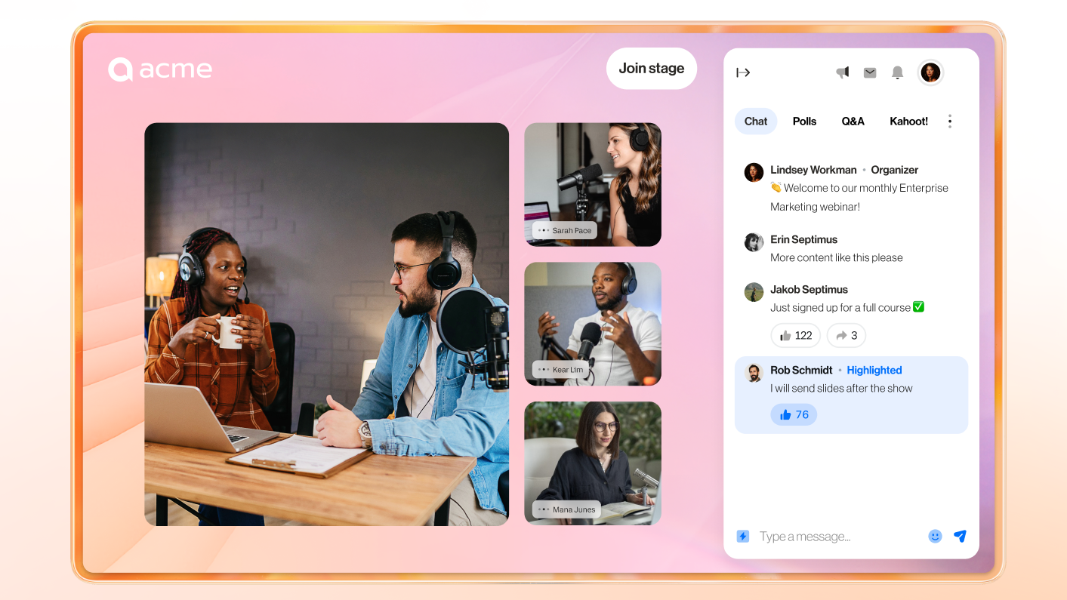
Task: Open the mail envelope icon
Action: (x=870, y=72)
